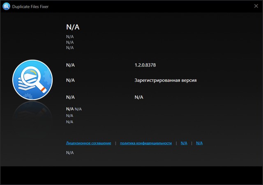
Task: Click the small gray N/A beside white N/A
Action: point(78,109)
